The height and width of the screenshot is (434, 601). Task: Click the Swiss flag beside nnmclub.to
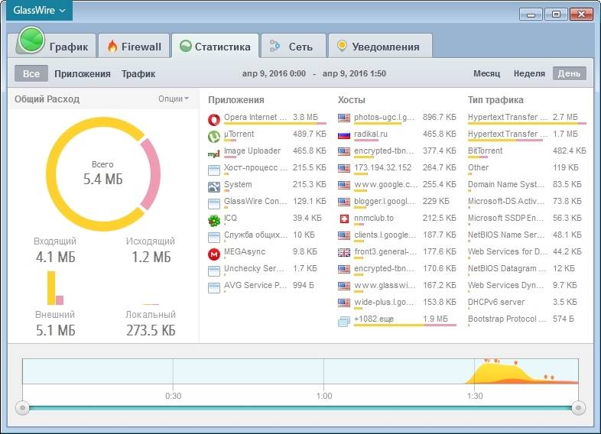click(344, 219)
